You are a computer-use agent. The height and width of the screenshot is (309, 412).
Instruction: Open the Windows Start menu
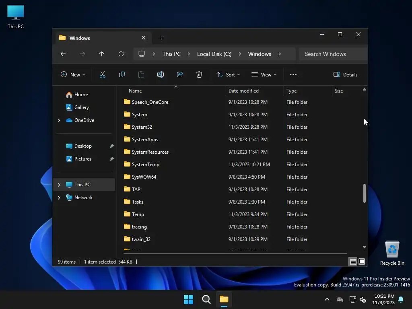pos(188,299)
